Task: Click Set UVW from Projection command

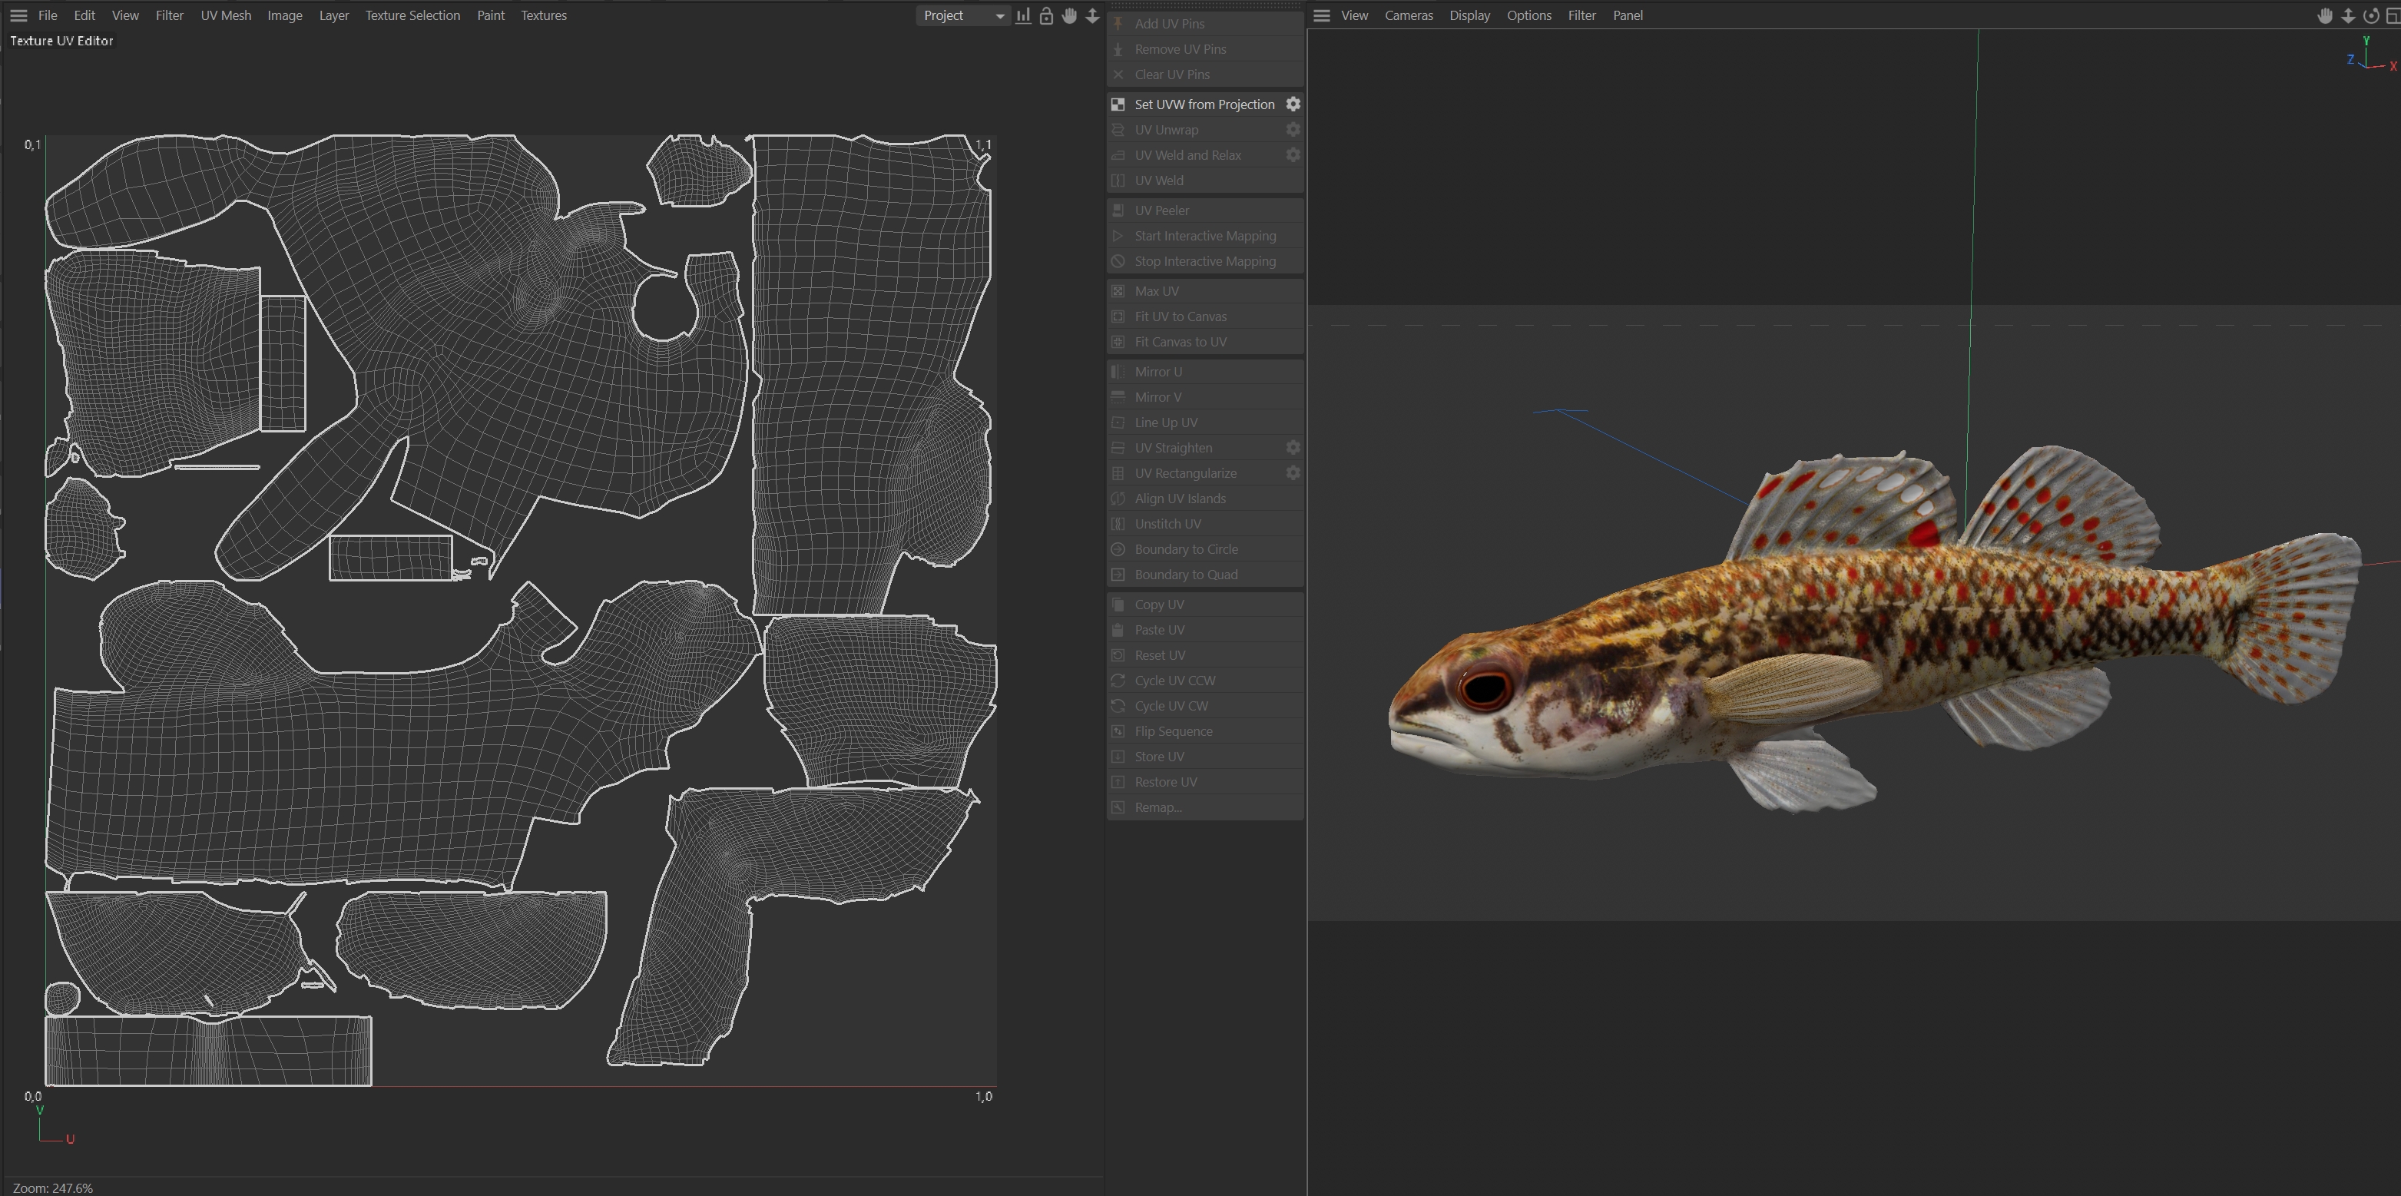Action: click(1204, 104)
